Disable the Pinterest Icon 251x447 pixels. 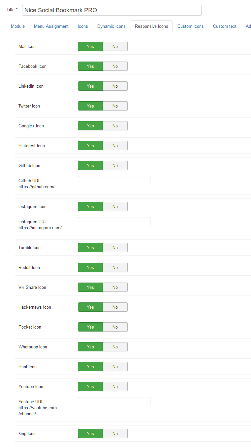pos(115,146)
